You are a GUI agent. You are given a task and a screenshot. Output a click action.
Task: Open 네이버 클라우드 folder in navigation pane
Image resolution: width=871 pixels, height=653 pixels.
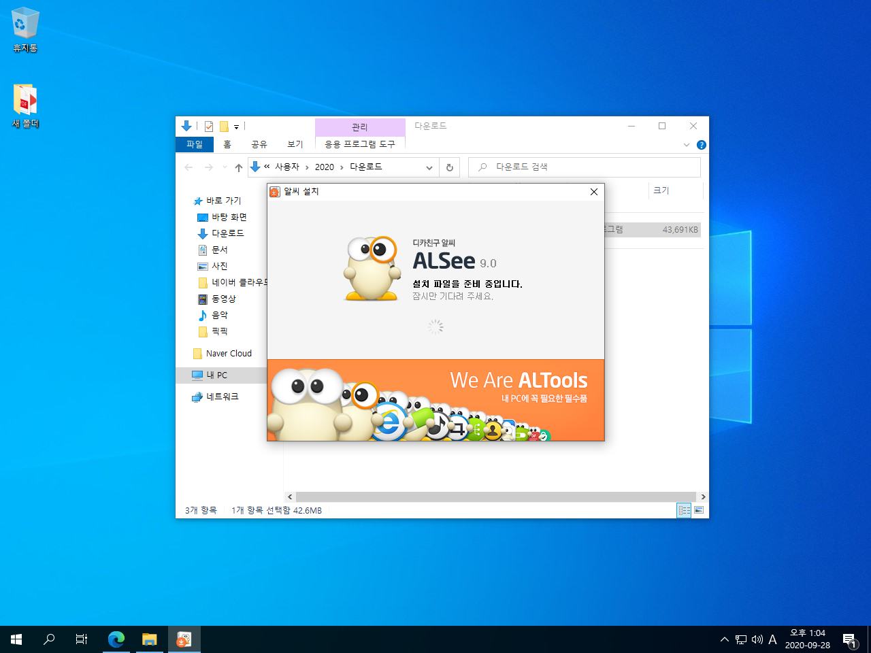coord(233,282)
